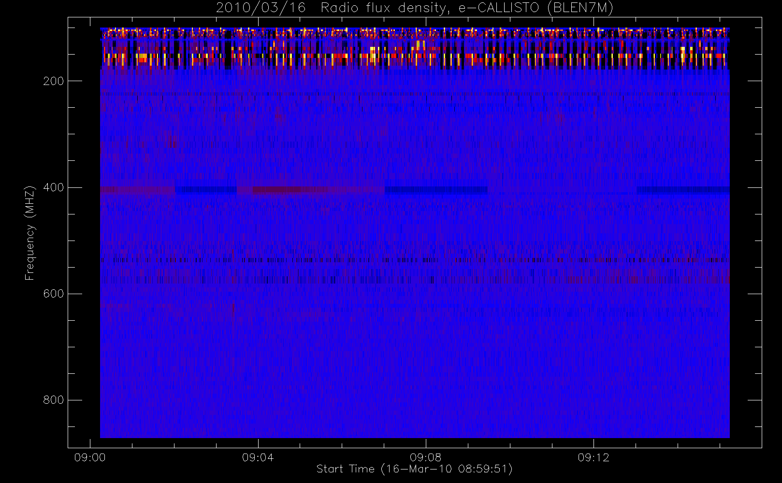Click the 09:12 time tick label
The width and height of the screenshot is (782, 483).
[594, 457]
